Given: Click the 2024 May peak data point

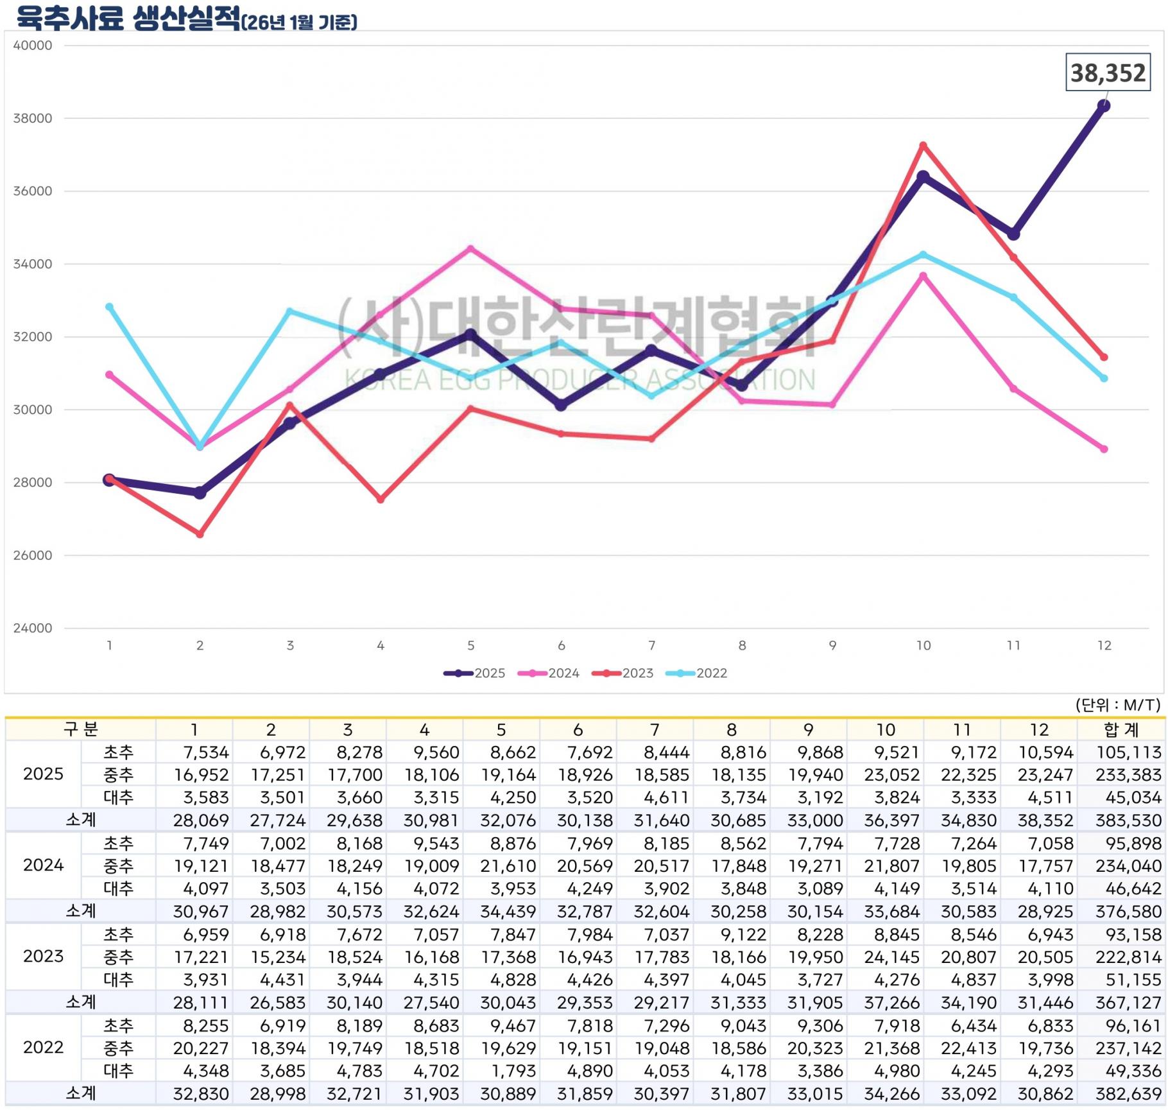Looking at the screenshot, I should click(x=470, y=248).
